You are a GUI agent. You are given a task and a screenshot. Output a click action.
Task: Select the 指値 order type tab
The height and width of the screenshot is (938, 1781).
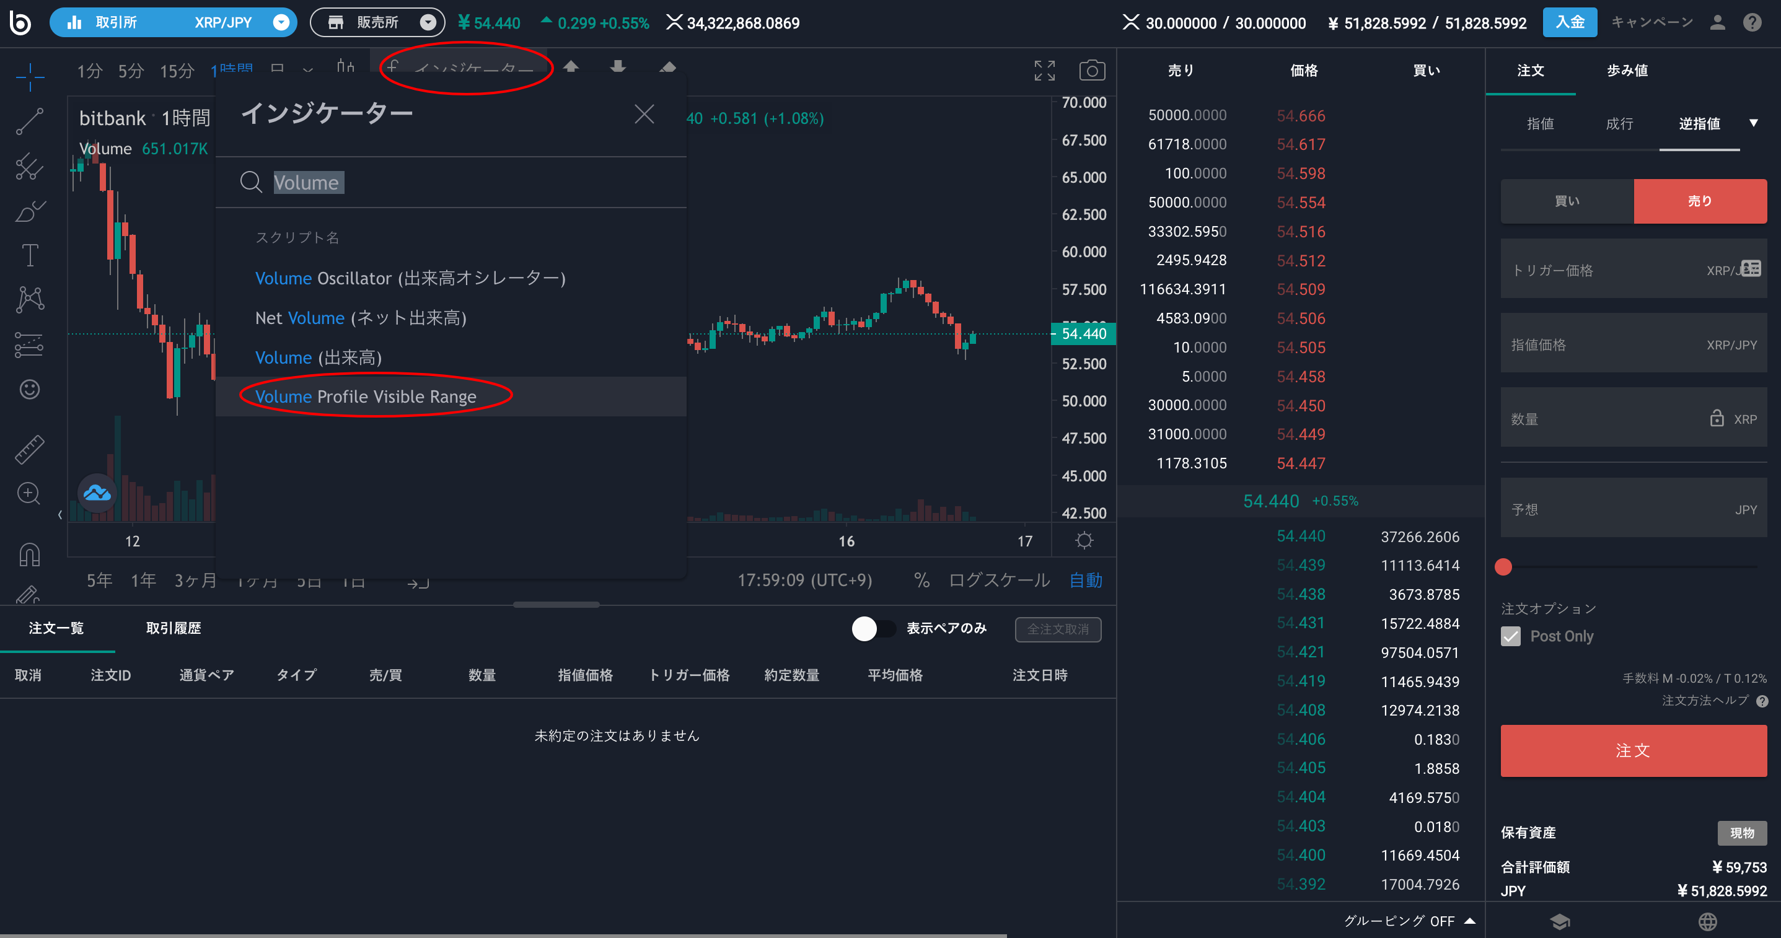pyautogui.click(x=1540, y=124)
